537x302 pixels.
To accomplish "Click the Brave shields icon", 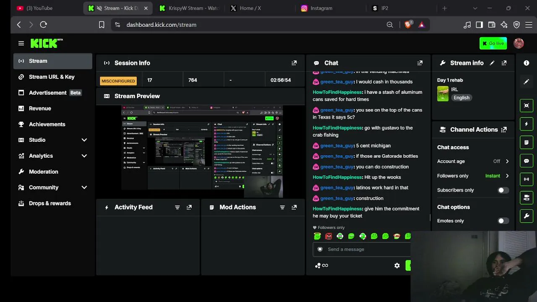I will 408,25.
